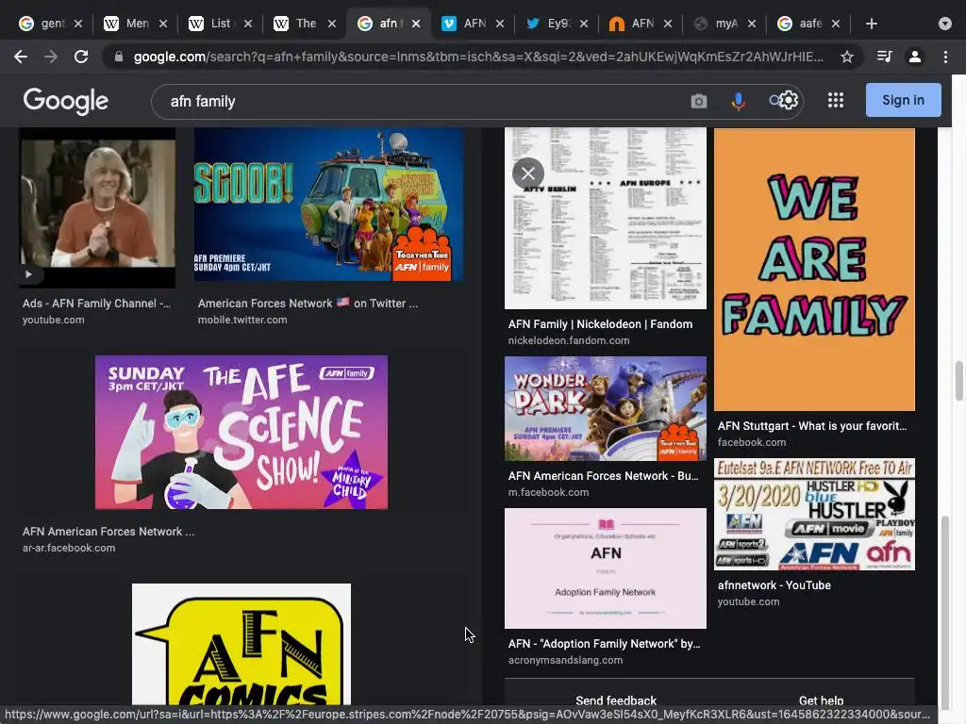Open 'American Forces Network on Twitter' link
966x724 pixels.
coord(308,303)
